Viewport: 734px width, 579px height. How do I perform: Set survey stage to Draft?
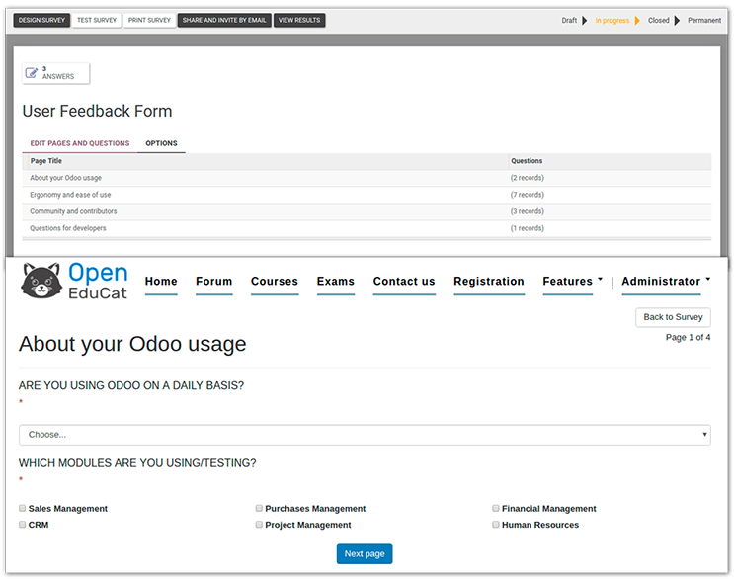[x=569, y=20]
